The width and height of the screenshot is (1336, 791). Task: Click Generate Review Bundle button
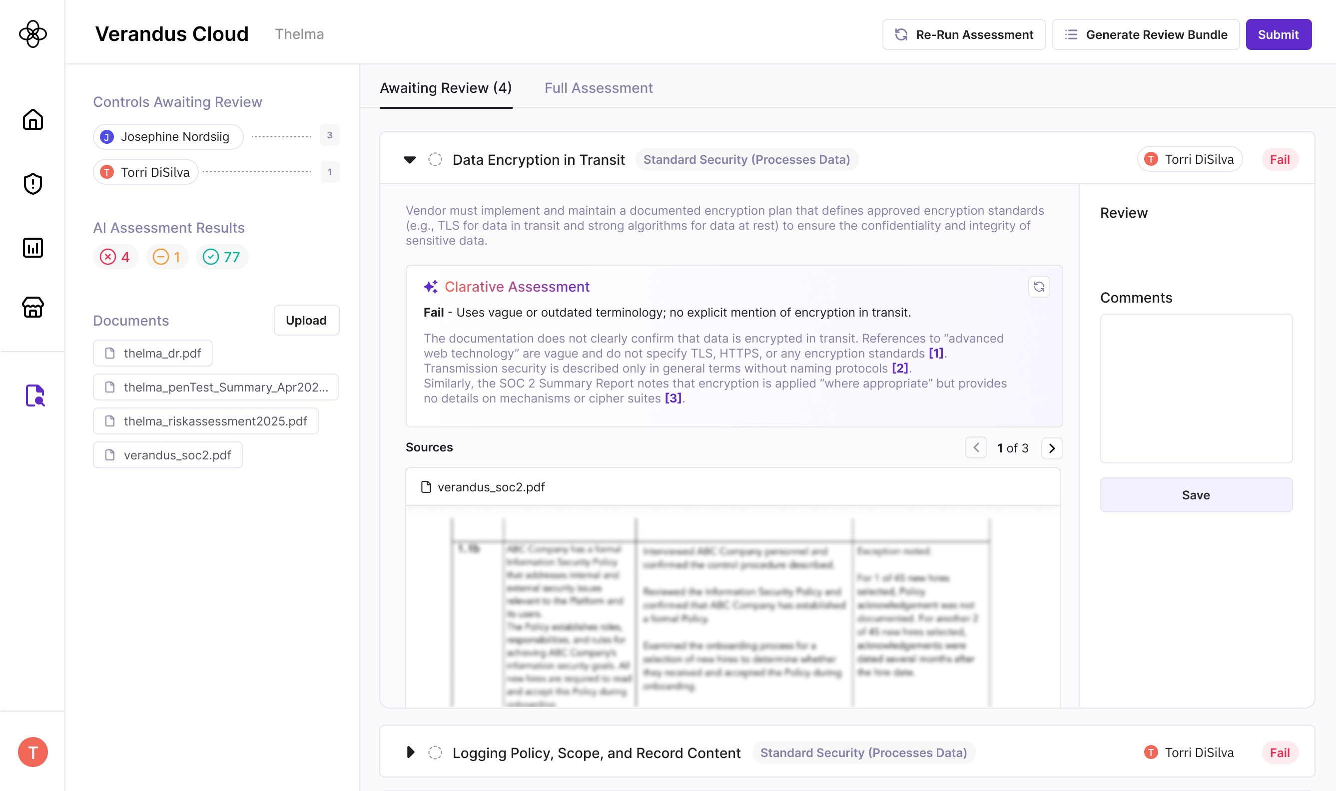tap(1145, 34)
